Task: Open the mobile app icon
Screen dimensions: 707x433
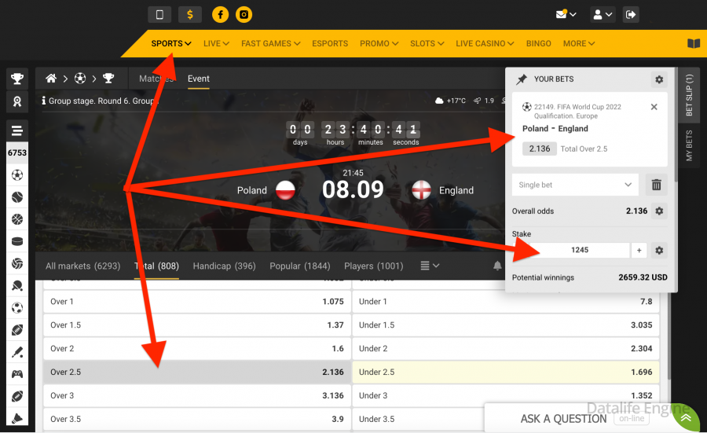Action: point(159,14)
